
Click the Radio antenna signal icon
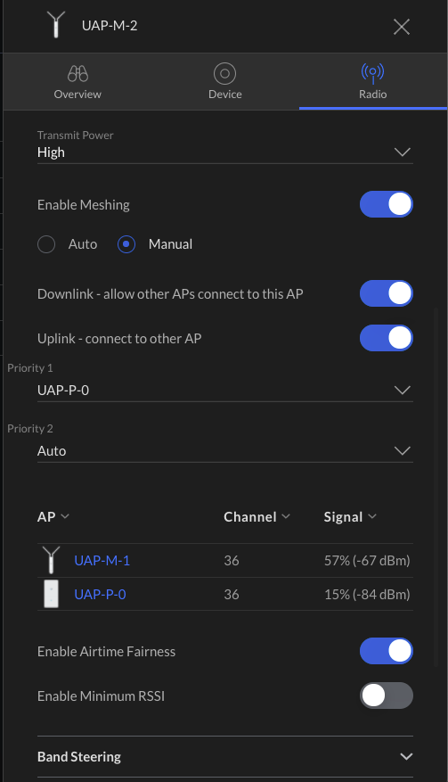coord(373,73)
